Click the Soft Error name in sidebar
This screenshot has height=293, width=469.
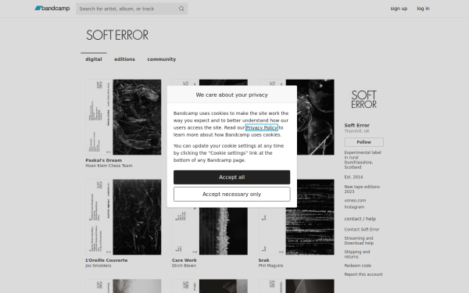pyautogui.click(x=357, y=125)
